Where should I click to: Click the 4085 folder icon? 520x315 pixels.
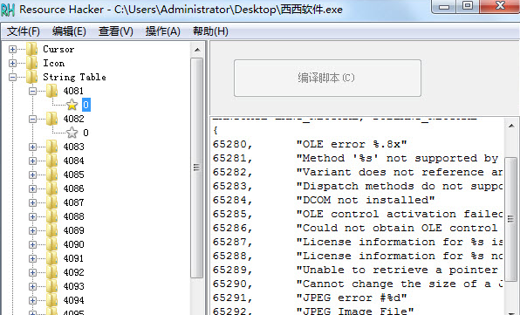click(x=51, y=175)
